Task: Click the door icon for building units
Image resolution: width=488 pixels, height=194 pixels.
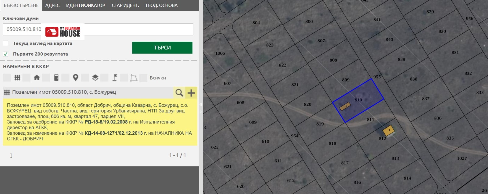Action: pyautogui.click(x=56, y=78)
